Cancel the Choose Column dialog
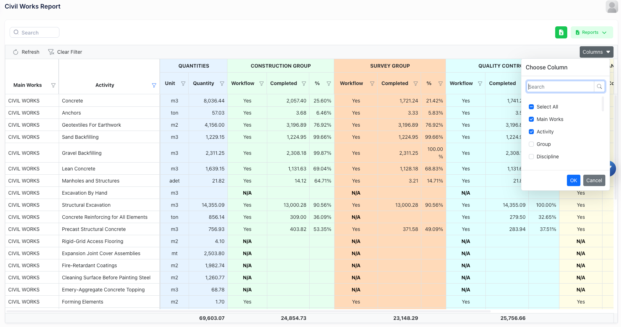 coord(594,180)
